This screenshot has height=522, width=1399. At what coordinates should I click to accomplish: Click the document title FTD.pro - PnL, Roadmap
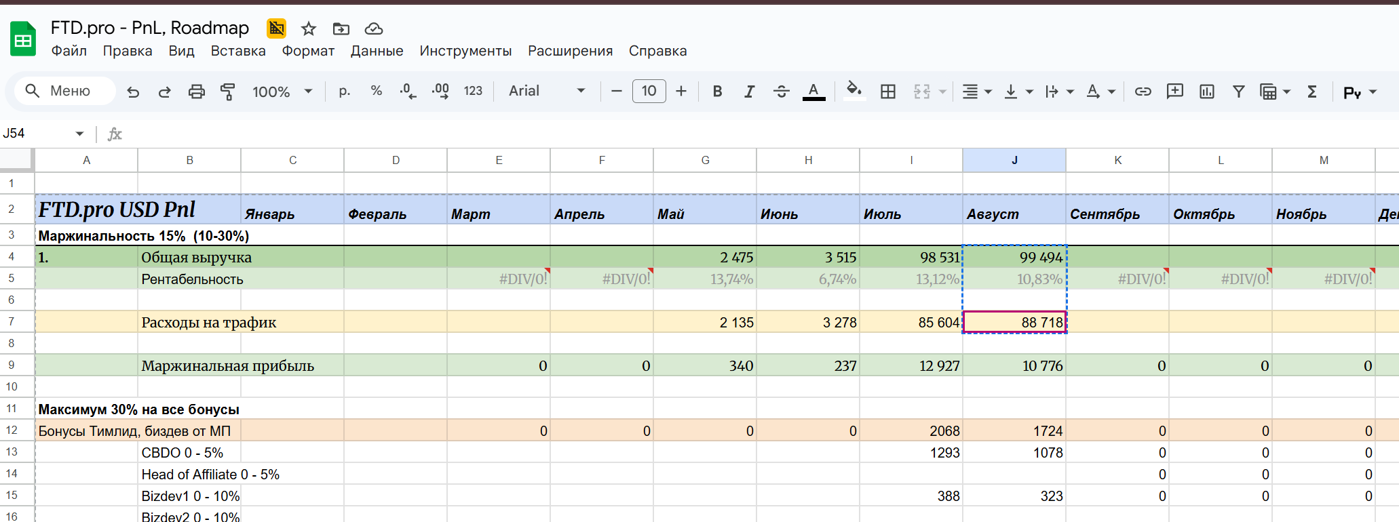pos(150,28)
